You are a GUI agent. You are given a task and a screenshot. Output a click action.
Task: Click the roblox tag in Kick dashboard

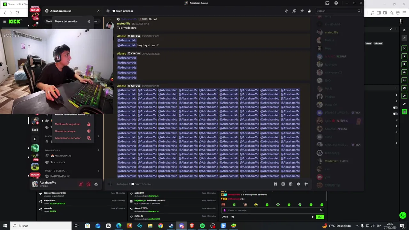[x=369, y=43]
